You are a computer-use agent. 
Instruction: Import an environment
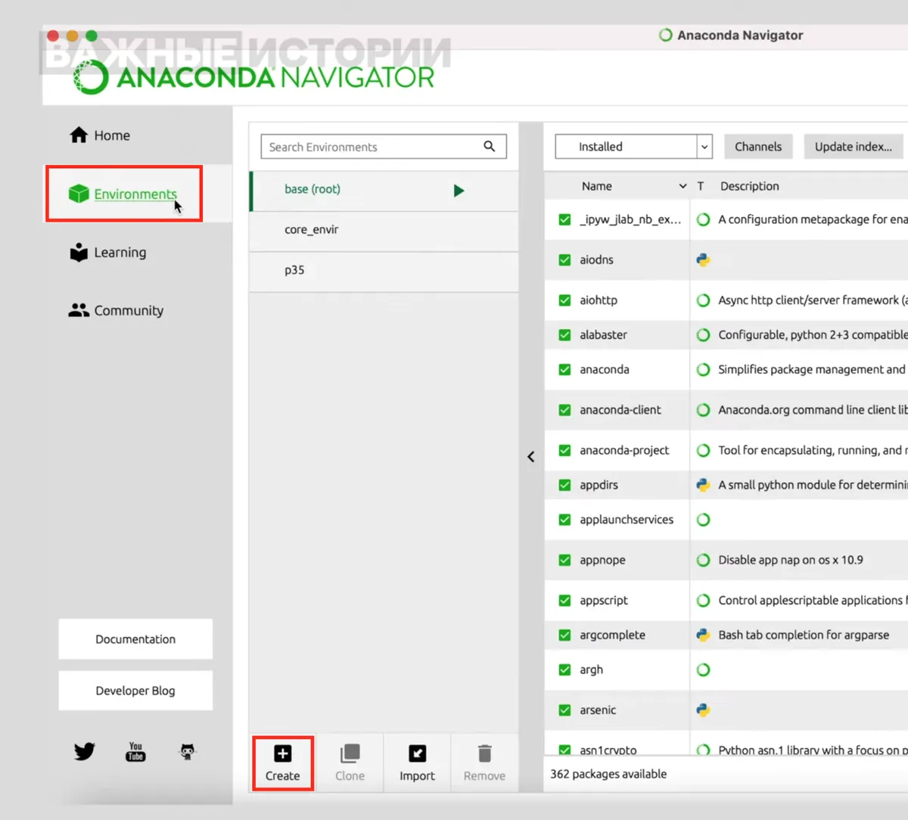417,763
